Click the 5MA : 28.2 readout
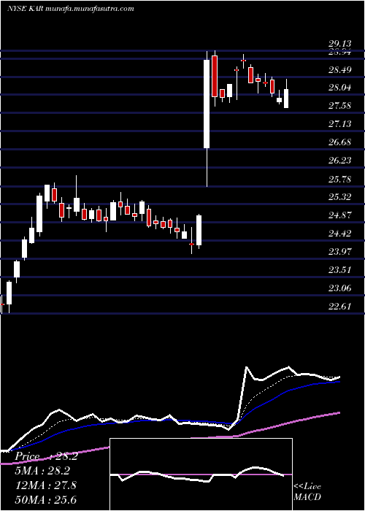The height and width of the screenshot is (511, 365). [x=43, y=471]
